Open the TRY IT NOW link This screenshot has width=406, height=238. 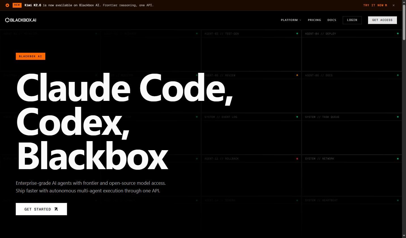(375, 5)
